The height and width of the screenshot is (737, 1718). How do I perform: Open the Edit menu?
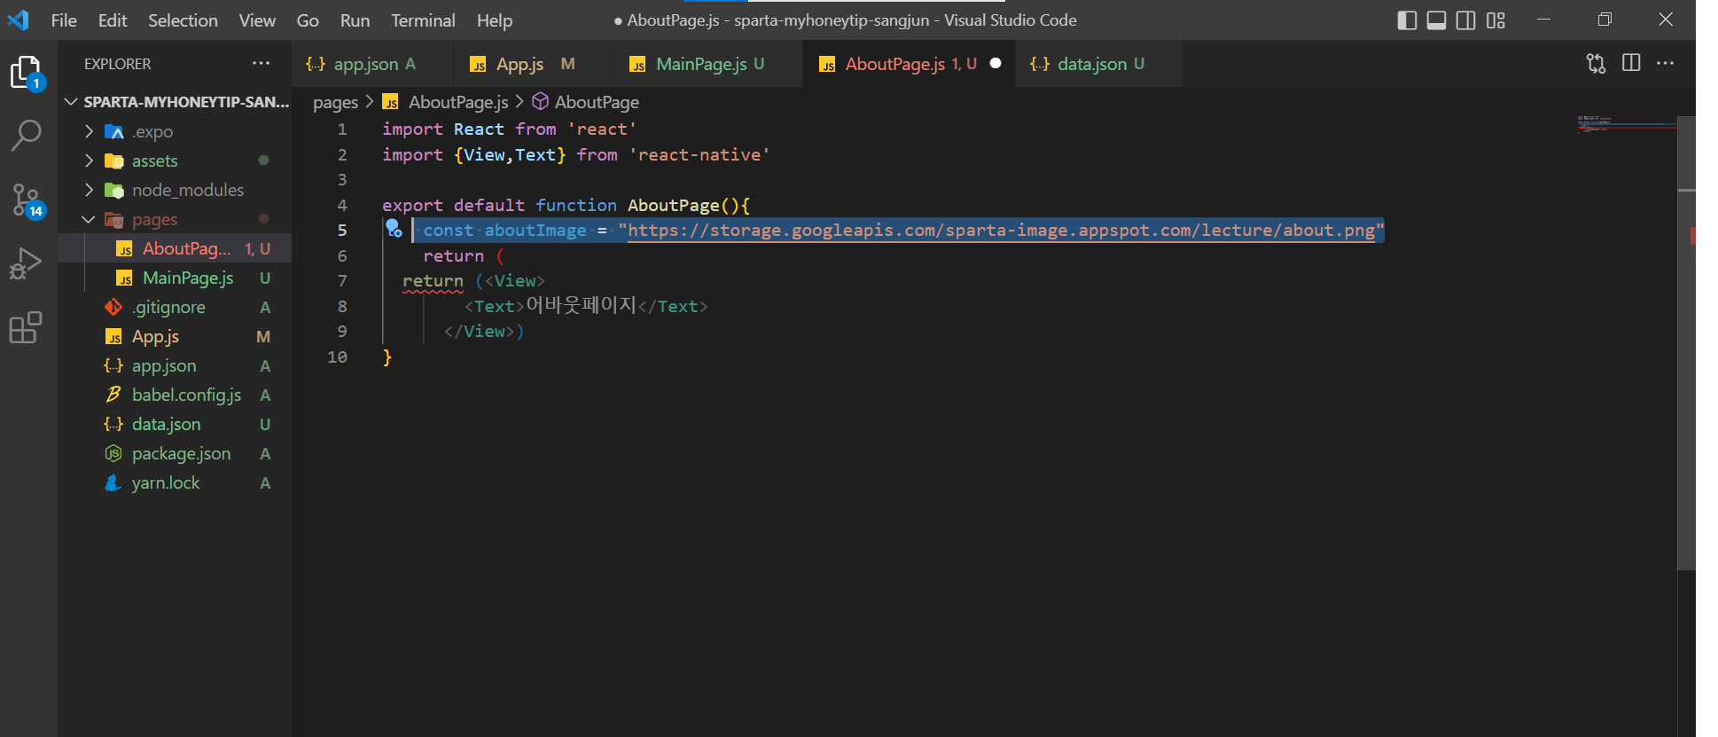[x=113, y=20]
